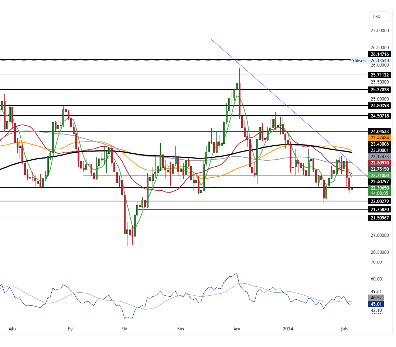Click the current price label 22.39650

click(379, 188)
